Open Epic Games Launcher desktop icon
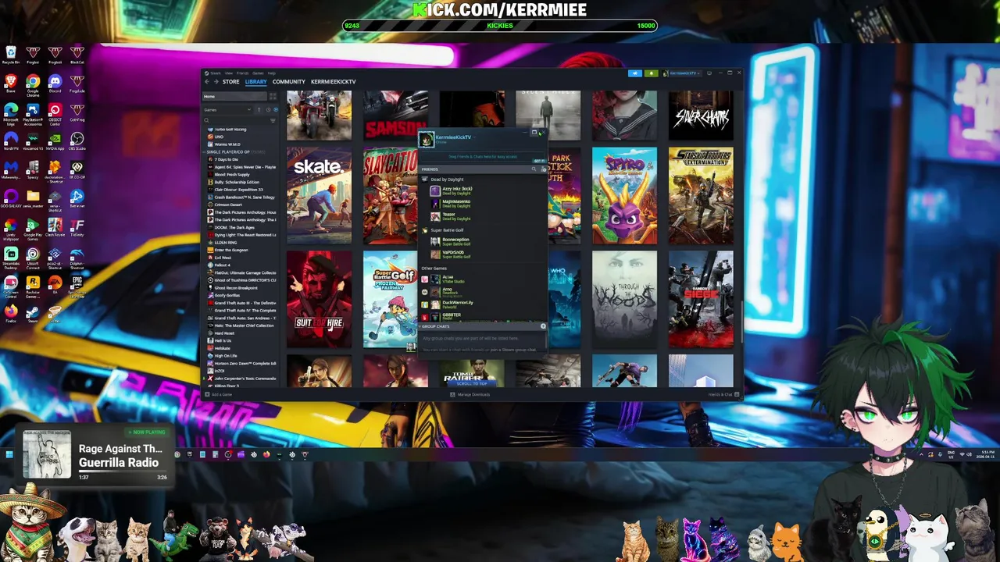Image resolution: width=1000 pixels, height=562 pixels. point(77,286)
